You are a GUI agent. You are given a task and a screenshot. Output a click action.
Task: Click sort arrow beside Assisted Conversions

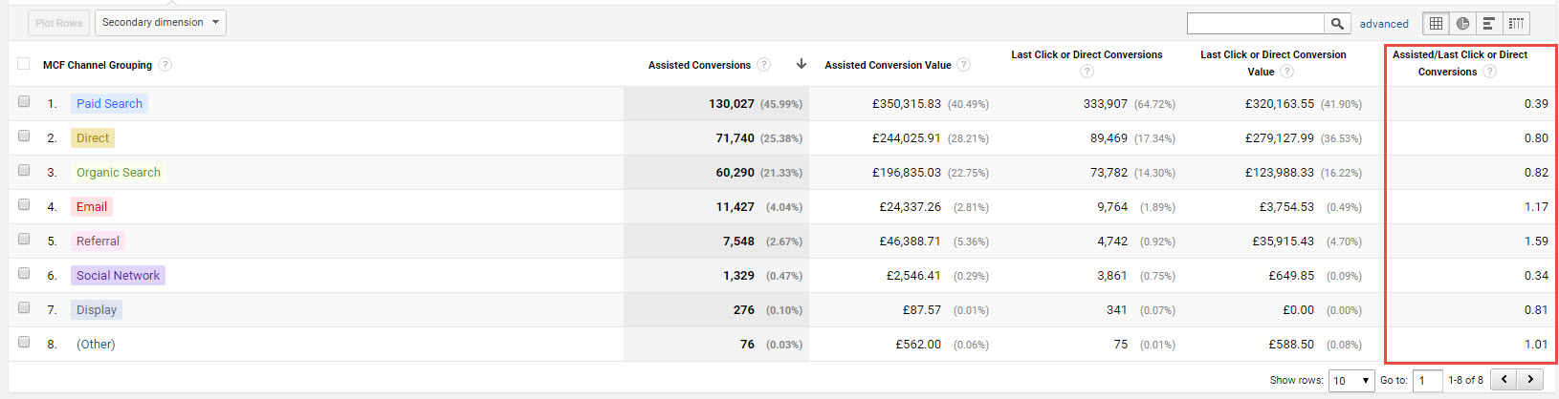pyautogui.click(x=801, y=64)
